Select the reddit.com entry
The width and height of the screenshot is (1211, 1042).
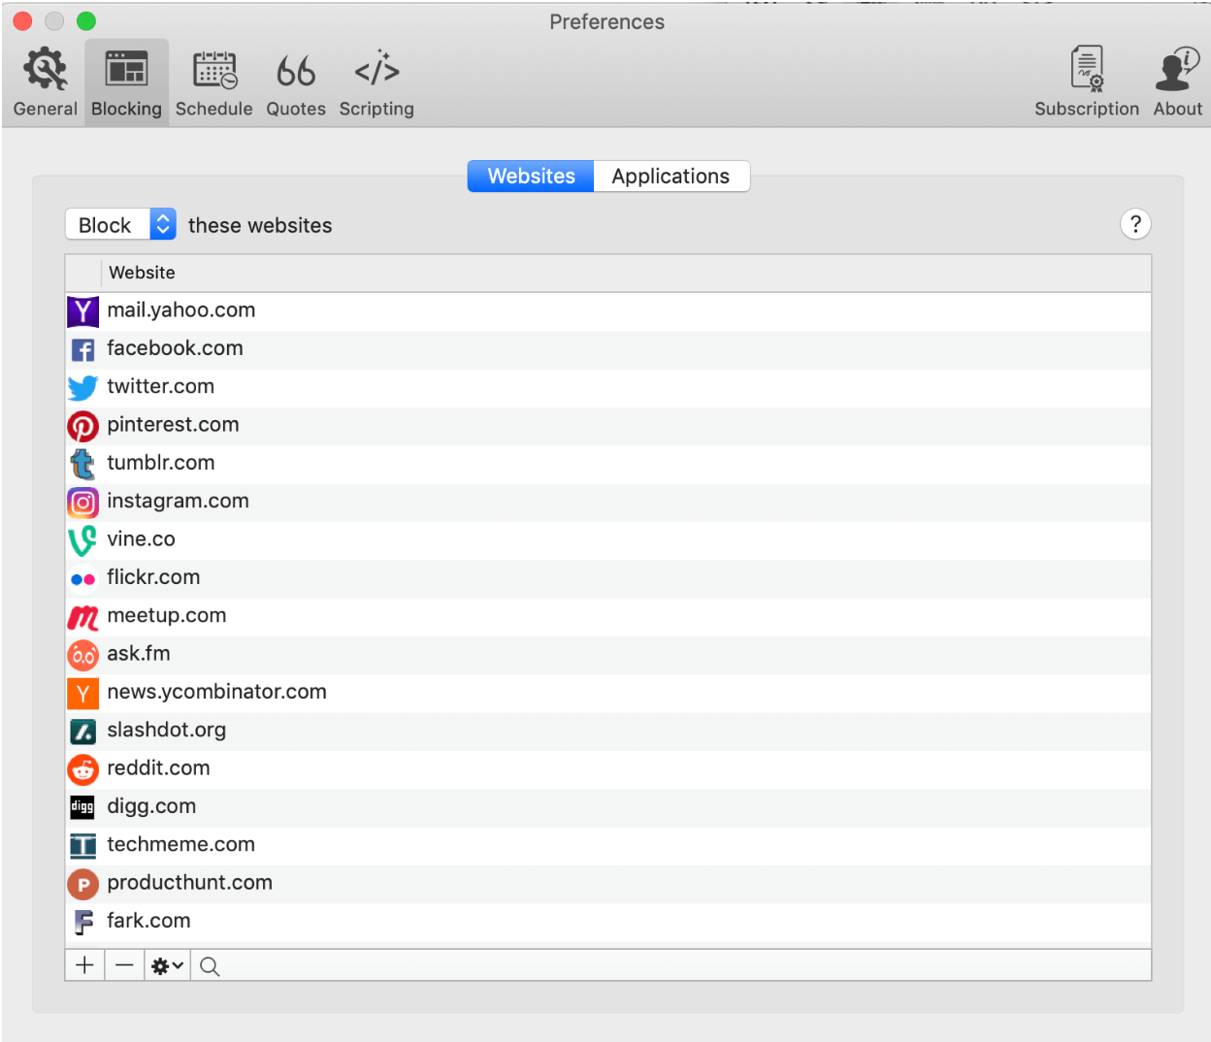[x=158, y=767]
